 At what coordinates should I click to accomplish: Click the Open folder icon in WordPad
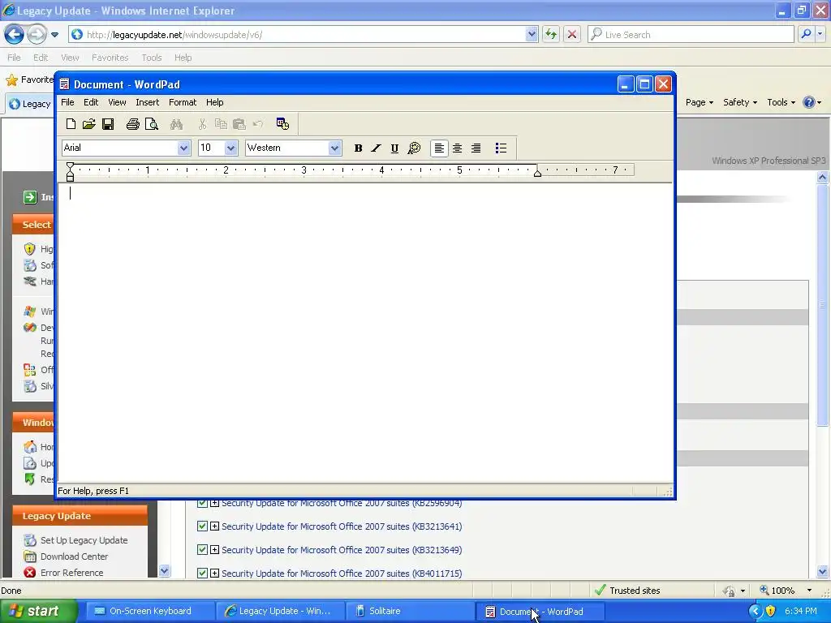pyautogui.click(x=89, y=124)
